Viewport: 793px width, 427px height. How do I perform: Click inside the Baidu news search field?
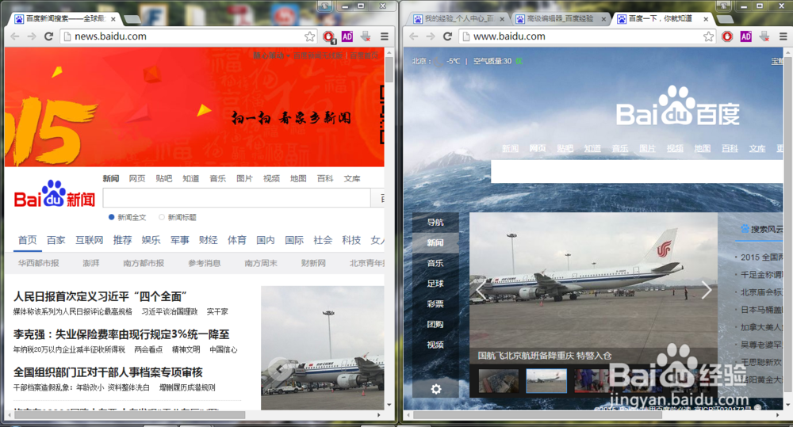pos(236,198)
